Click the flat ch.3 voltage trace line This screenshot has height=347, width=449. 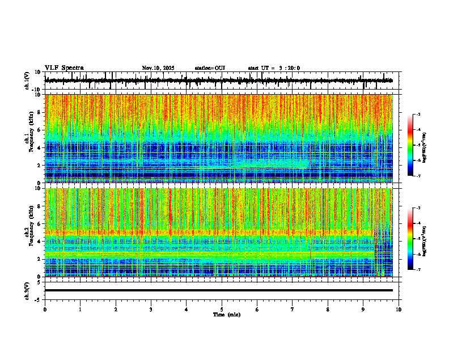219,290
